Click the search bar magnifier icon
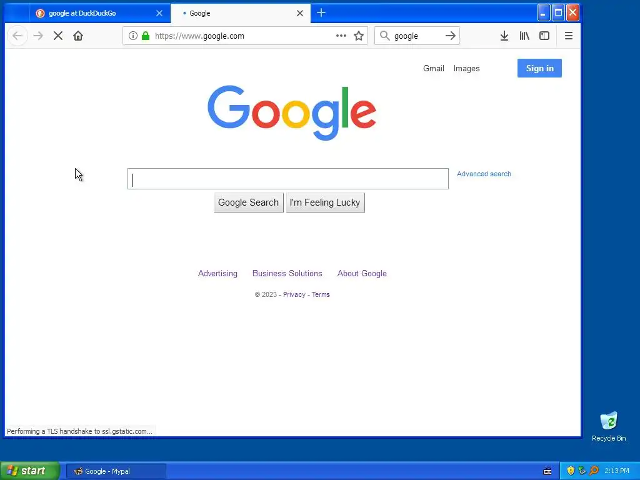640x480 pixels. pos(384,36)
